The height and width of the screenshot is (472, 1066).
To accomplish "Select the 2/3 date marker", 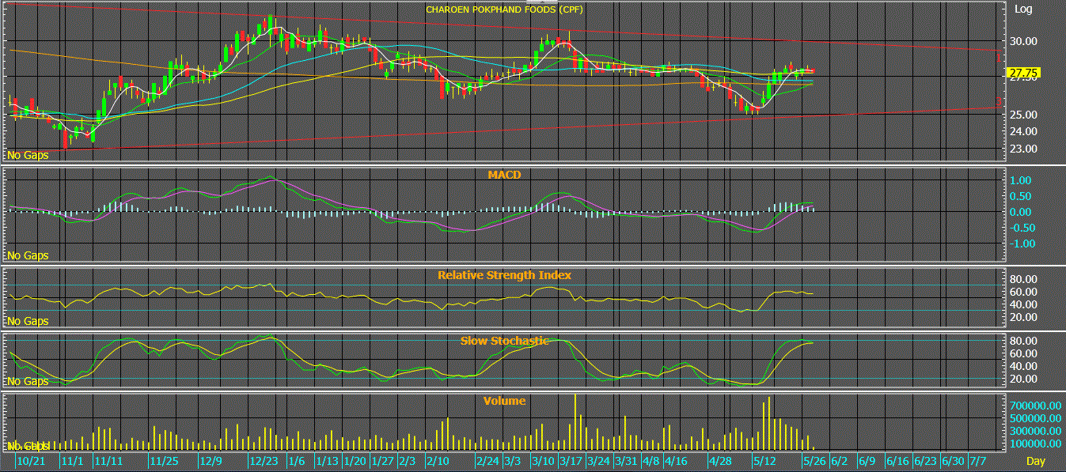I will pyautogui.click(x=407, y=461).
